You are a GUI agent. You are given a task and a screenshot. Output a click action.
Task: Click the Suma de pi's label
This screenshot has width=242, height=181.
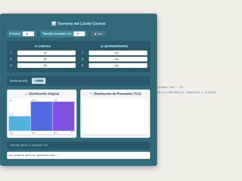click(19, 81)
